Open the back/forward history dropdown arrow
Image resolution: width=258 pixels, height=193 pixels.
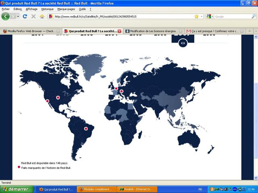click(18, 16)
